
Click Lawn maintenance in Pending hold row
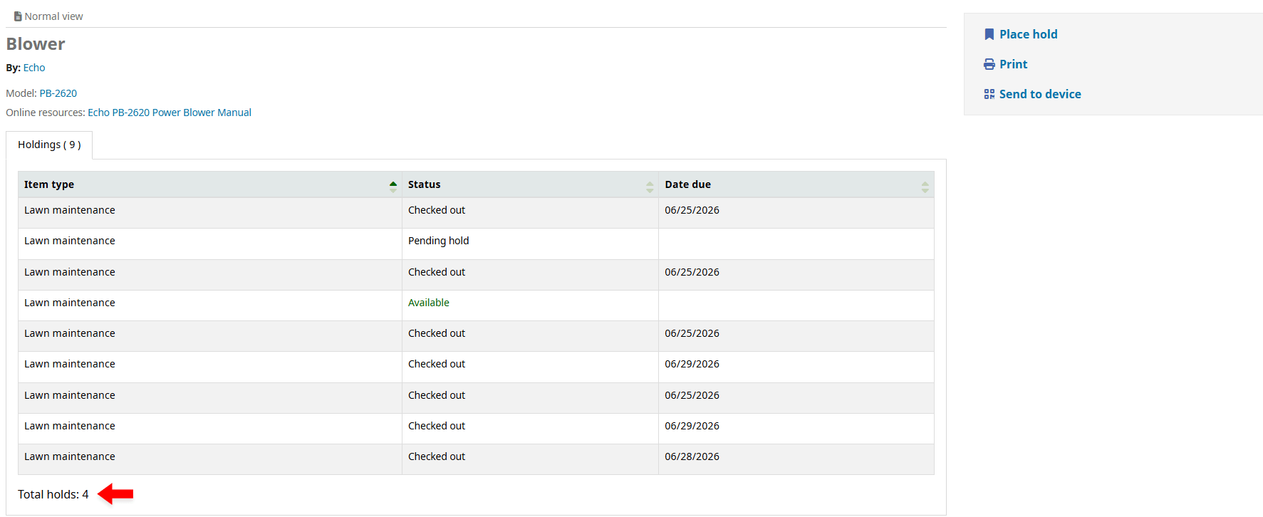70,241
